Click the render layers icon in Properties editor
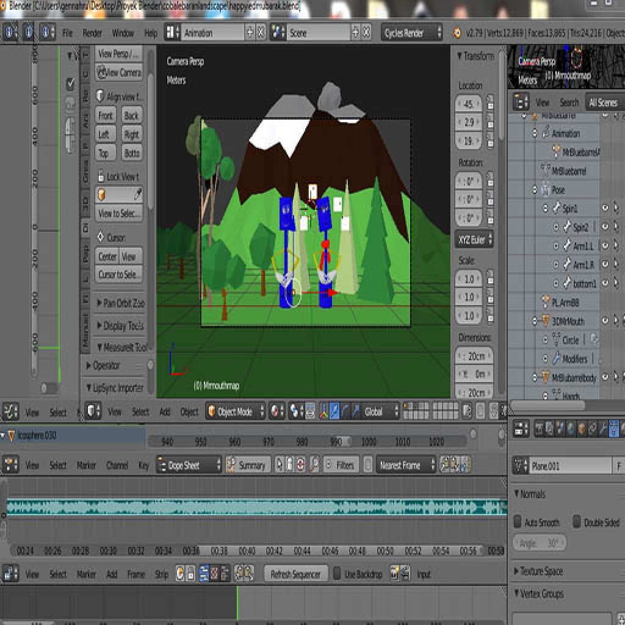 [549, 429]
